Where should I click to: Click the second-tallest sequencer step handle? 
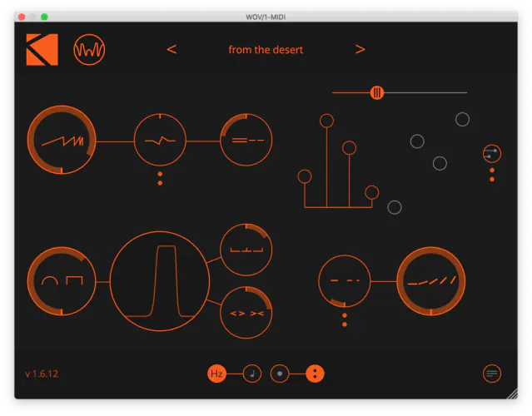[349, 148]
